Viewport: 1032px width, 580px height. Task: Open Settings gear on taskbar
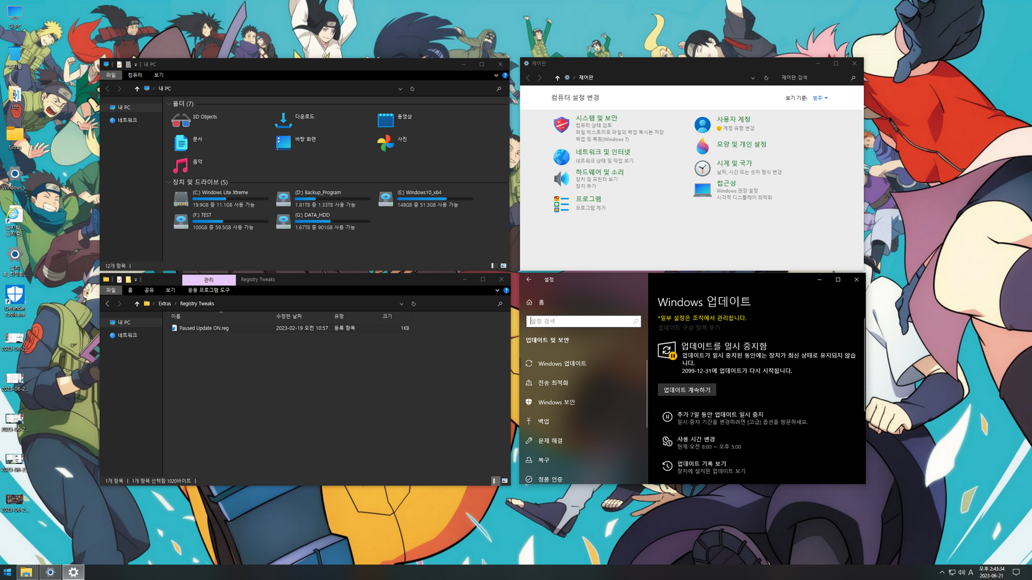73,572
